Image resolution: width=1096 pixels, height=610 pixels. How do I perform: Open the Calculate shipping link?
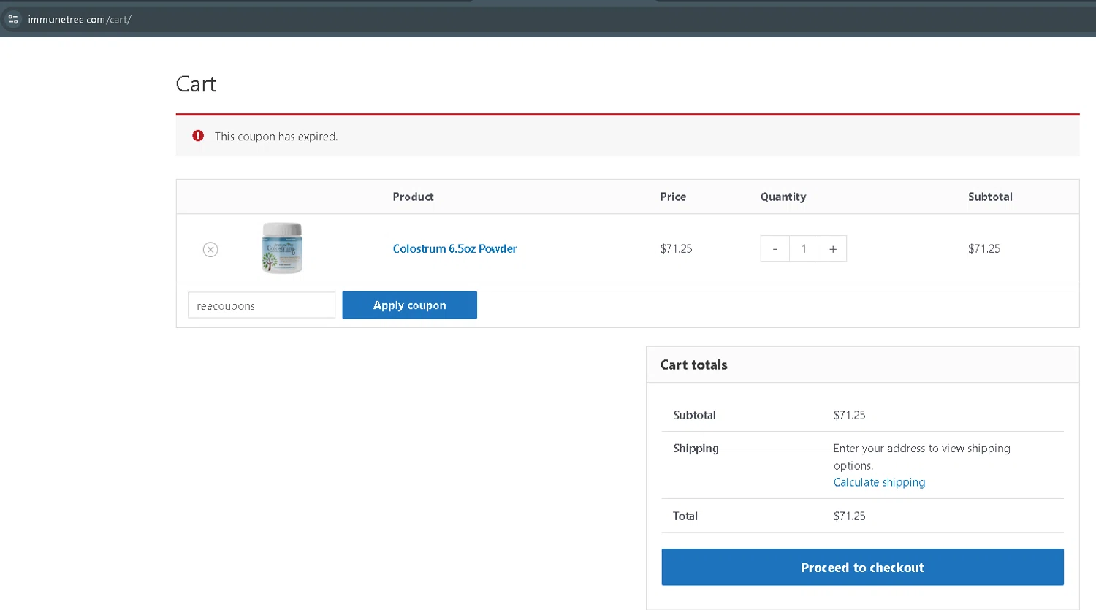click(879, 482)
